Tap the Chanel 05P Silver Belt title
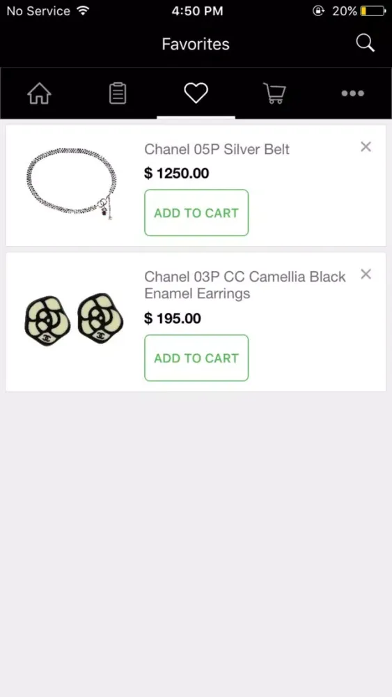Image resolution: width=392 pixels, height=697 pixels. point(217,149)
